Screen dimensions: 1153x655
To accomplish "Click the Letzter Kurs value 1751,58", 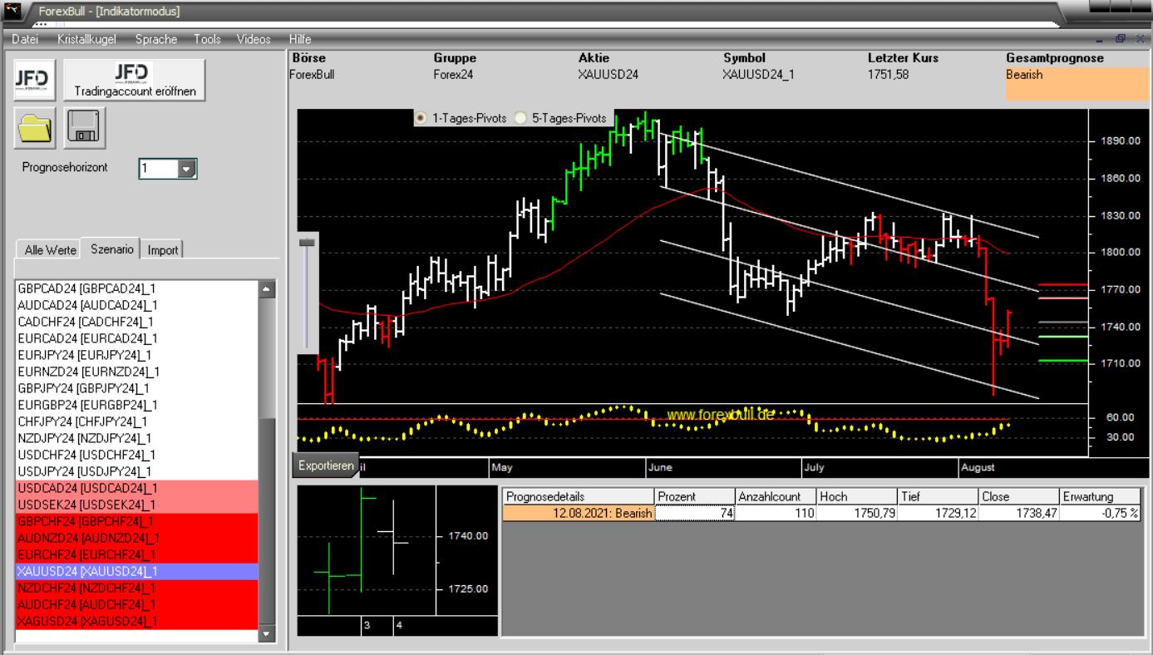I will click(x=889, y=75).
